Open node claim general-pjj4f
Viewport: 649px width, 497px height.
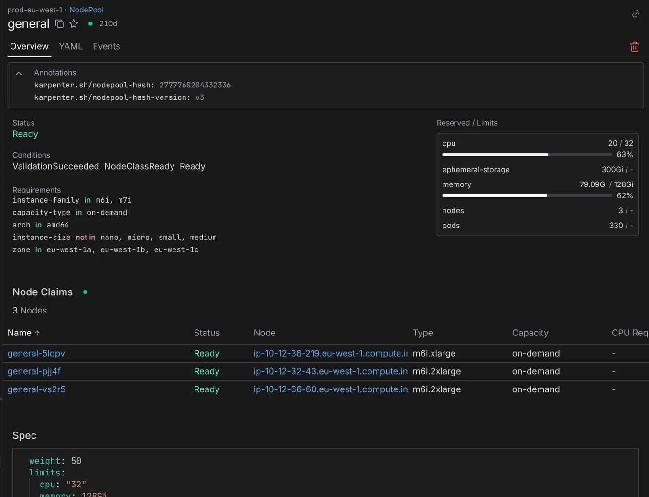click(x=34, y=371)
